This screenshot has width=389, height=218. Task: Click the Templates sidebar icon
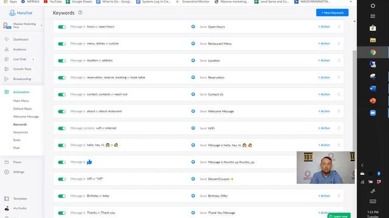7,199
